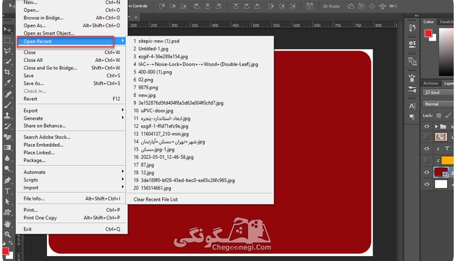The image size is (456, 261).
Task: Click the Auto-Align Layers icon
Action: pos(309,6)
